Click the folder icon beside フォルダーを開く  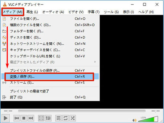point(4,31)
